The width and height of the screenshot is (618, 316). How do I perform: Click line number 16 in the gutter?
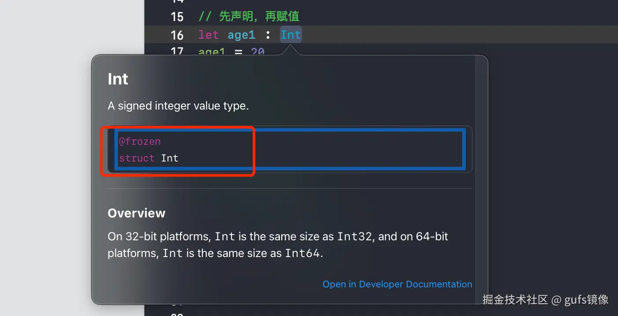point(177,35)
